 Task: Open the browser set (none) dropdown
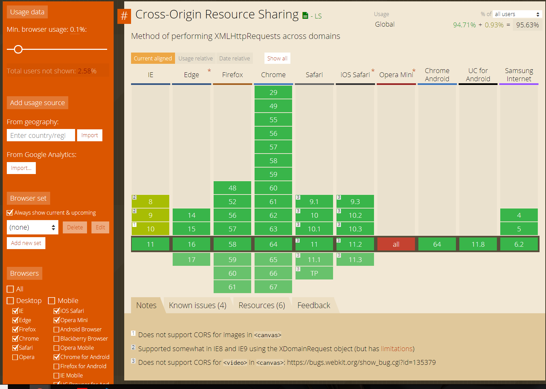pos(32,227)
